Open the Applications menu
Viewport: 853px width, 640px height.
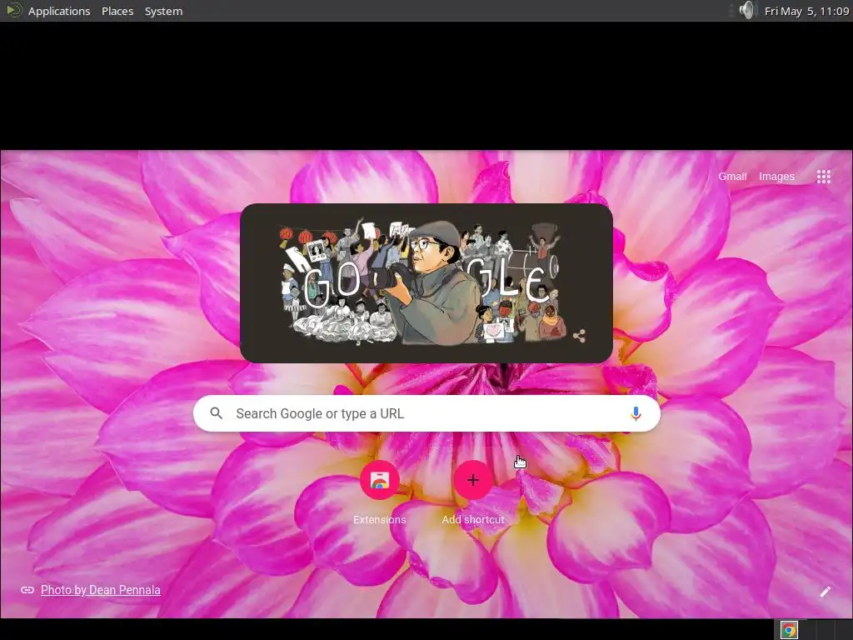pos(59,11)
